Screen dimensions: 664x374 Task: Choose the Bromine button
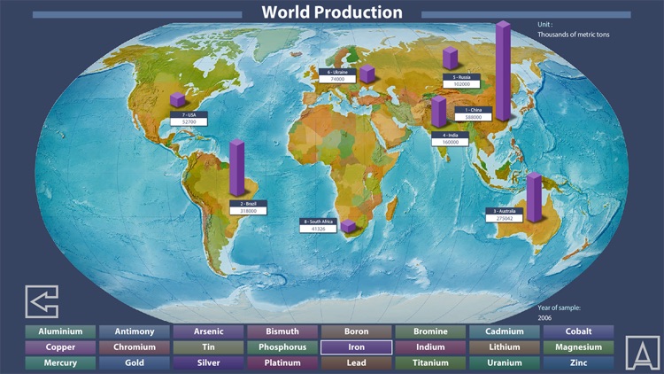click(x=430, y=331)
